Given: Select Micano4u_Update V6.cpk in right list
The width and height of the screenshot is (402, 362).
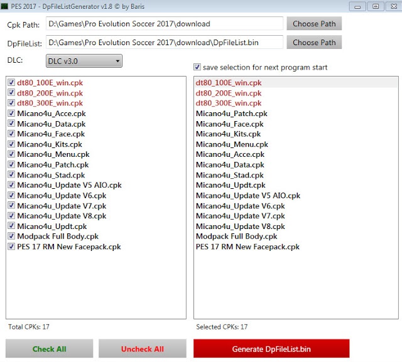Looking at the screenshot, I should point(296,206).
